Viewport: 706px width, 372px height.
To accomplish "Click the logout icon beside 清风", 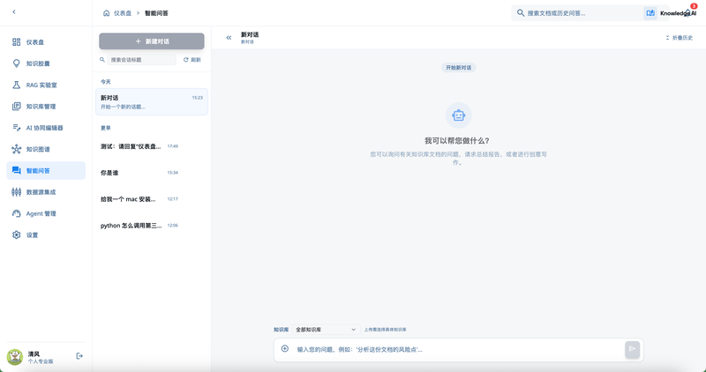I will point(79,356).
